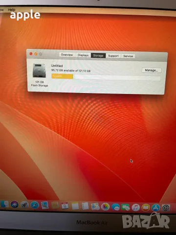Click the 121 GB Flash Storage label

40,84
